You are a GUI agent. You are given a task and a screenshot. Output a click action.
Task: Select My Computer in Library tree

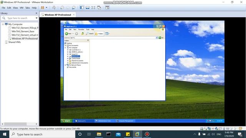coord(15,24)
